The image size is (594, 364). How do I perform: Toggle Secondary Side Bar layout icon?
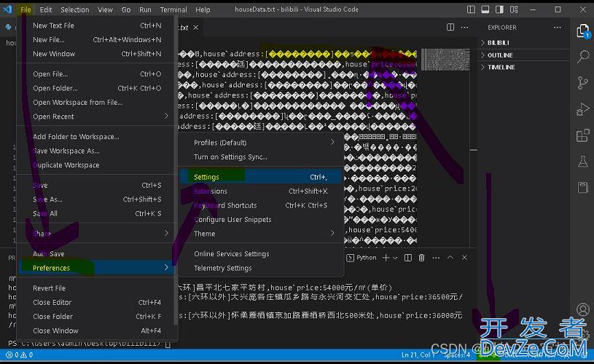[x=499, y=9]
